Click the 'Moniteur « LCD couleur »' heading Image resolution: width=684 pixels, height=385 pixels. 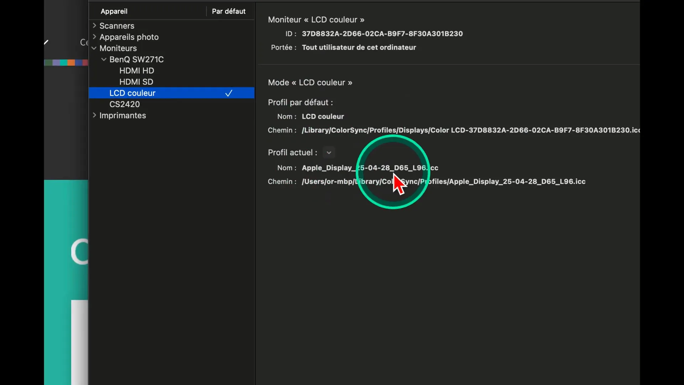pos(316,20)
